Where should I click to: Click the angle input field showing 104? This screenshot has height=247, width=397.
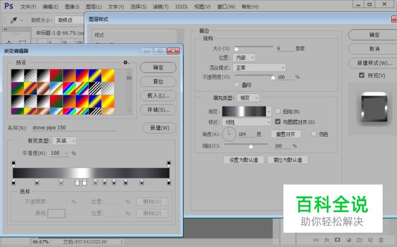point(246,134)
